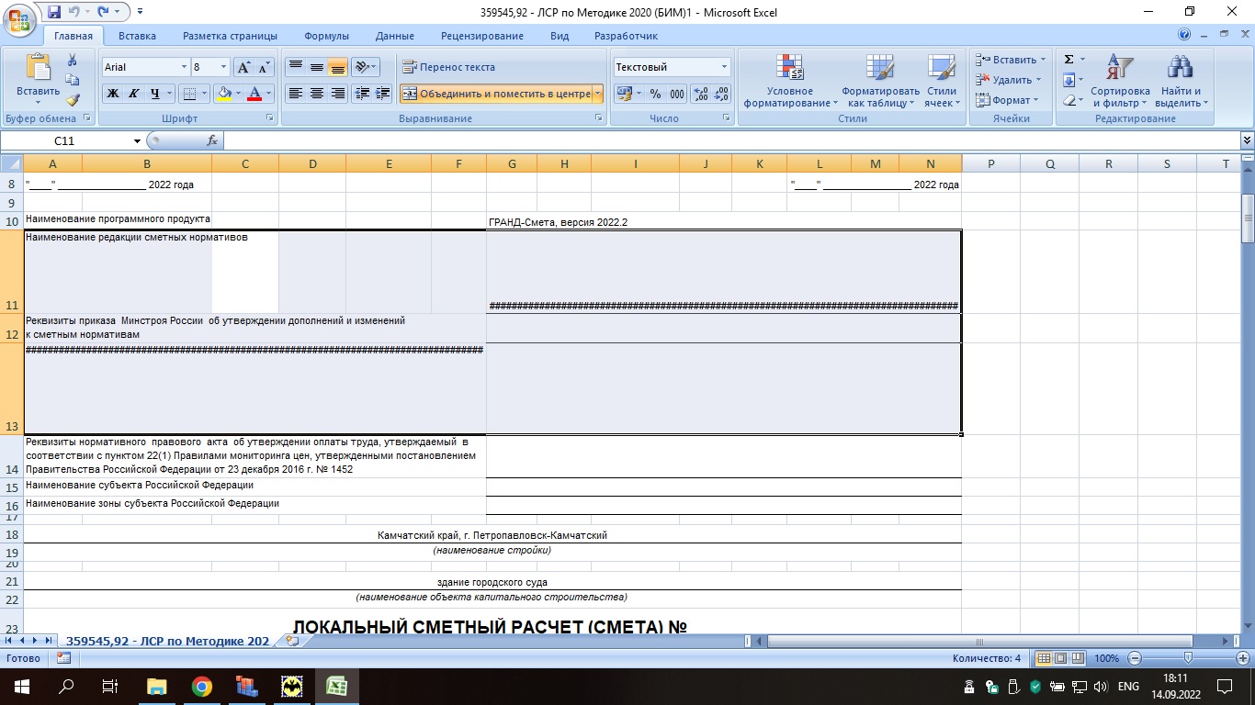Viewport: 1255px width, 705px height.
Task: Increase font size with the large A
Action: (x=243, y=67)
